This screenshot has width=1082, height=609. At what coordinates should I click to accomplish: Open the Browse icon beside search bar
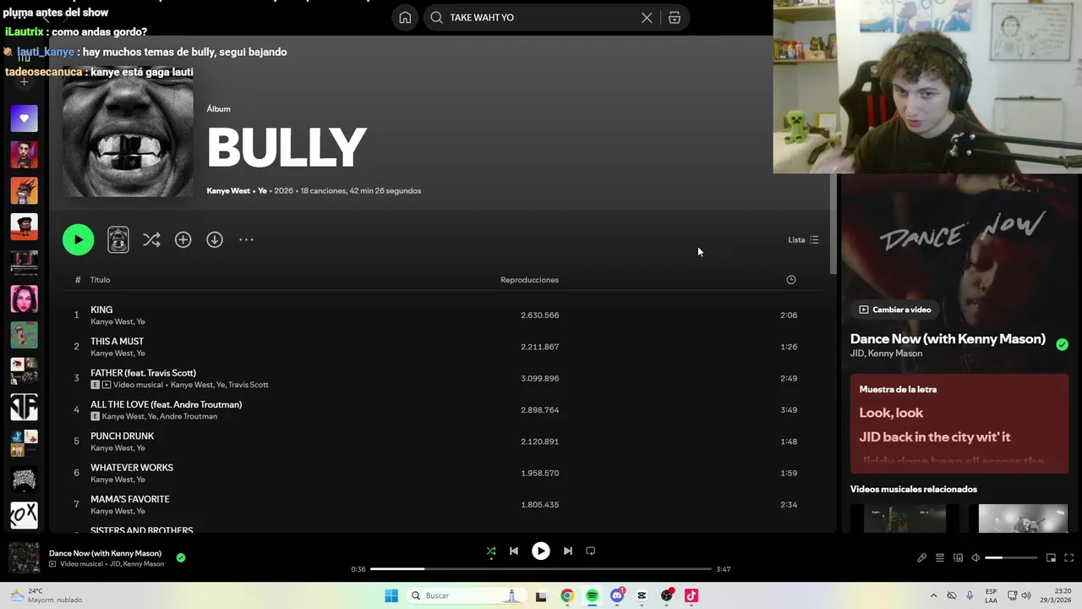675,18
